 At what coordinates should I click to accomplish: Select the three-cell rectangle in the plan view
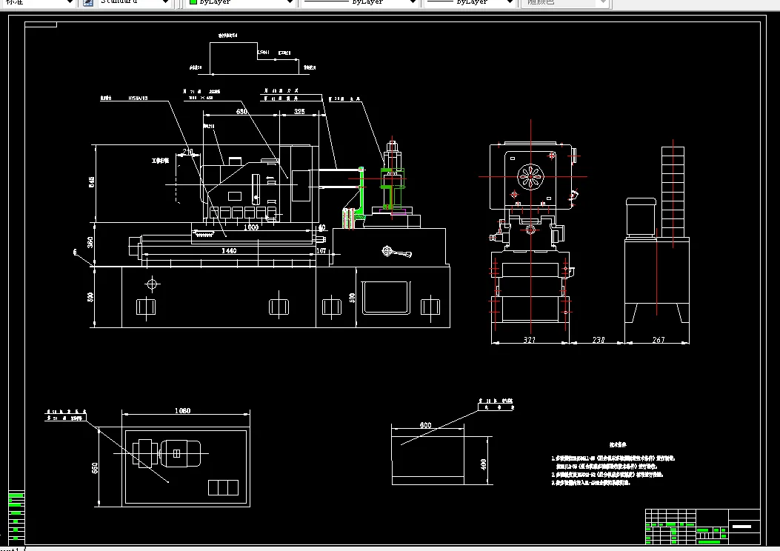(224, 487)
